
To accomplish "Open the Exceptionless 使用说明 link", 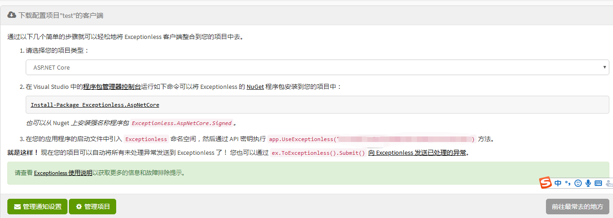I will pyautogui.click(x=63, y=173).
